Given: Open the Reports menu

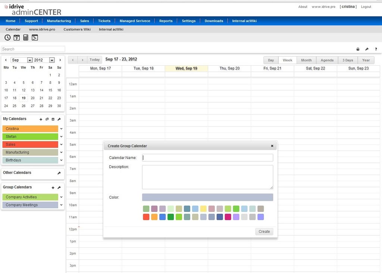Looking at the screenshot, I should pyautogui.click(x=166, y=21).
